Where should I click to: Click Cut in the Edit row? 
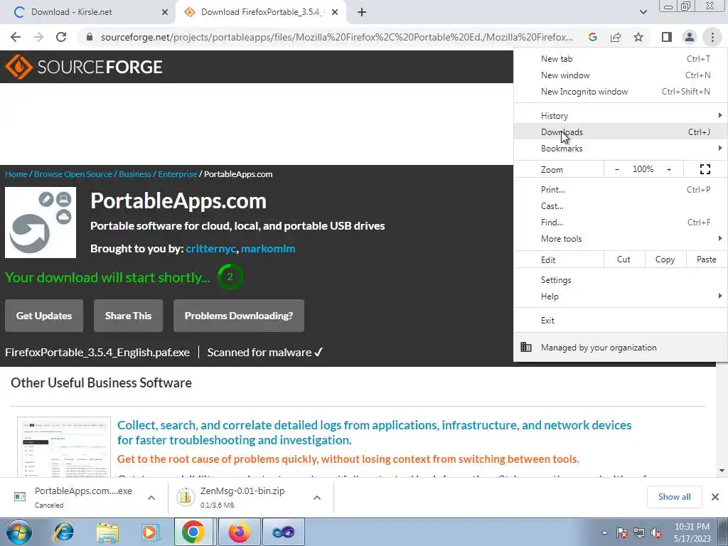(x=624, y=259)
